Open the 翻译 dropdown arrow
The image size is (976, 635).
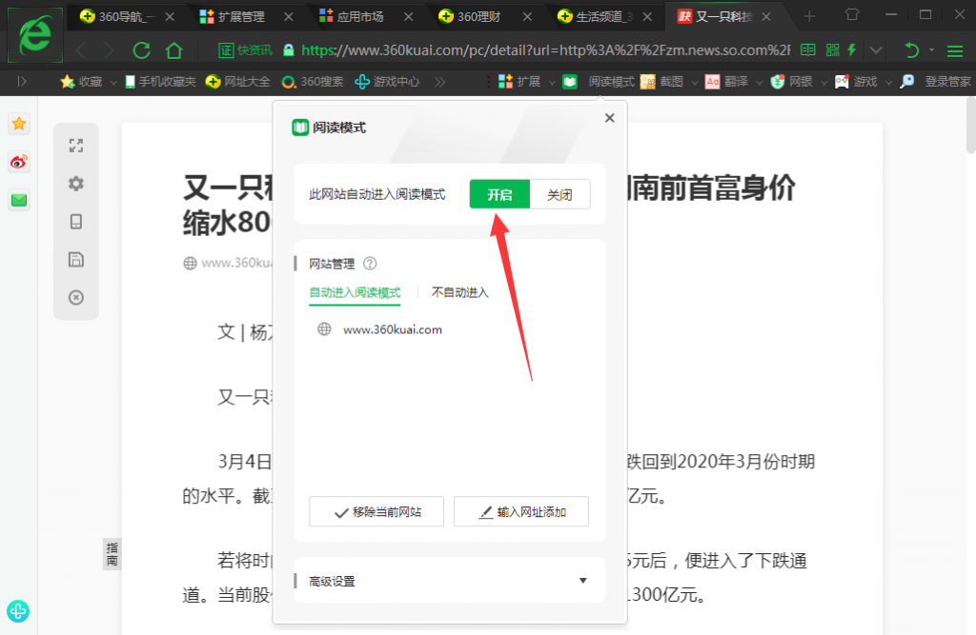coord(760,82)
